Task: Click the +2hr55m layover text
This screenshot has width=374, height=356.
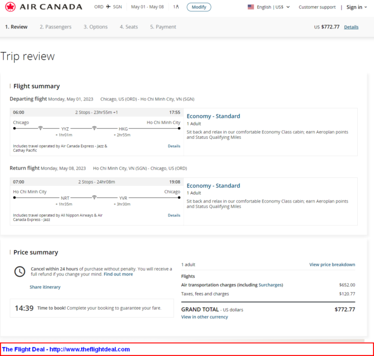Action: [x=122, y=135]
